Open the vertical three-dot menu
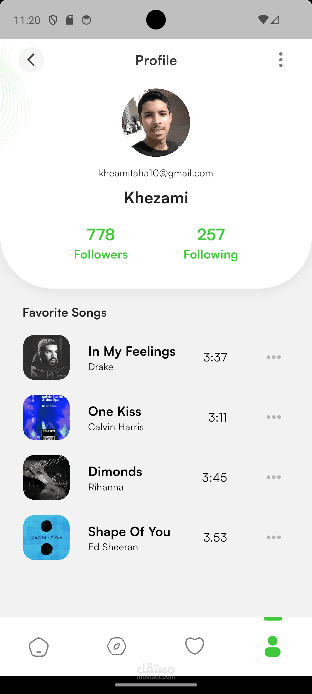Screen dimensions: 312x694 281,60
